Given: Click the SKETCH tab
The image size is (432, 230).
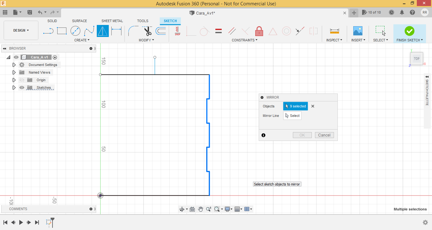Looking at the screenshot, I should pos(170,21).
